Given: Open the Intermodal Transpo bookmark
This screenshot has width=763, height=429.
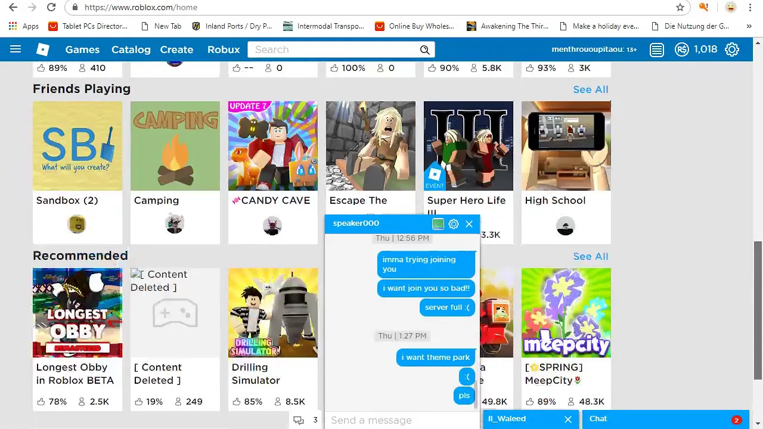Looking at the screenshot, I should [324, 26].
